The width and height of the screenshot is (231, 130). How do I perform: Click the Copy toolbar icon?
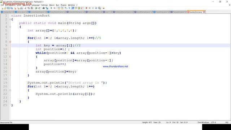point(29,8)
